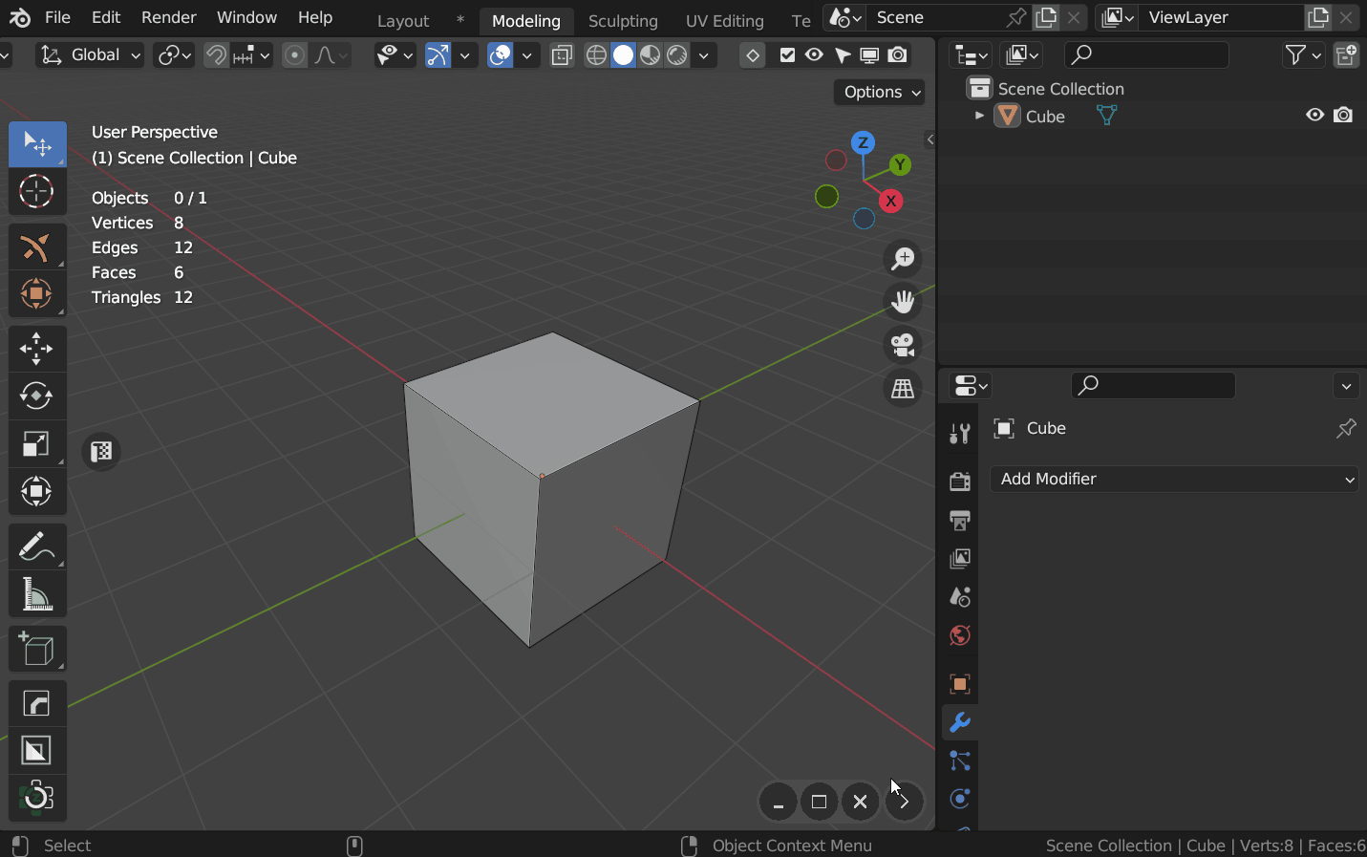Viewport: 1367px width, 857px height.
Task: Open the Render menu
Action: click(168, 16)
